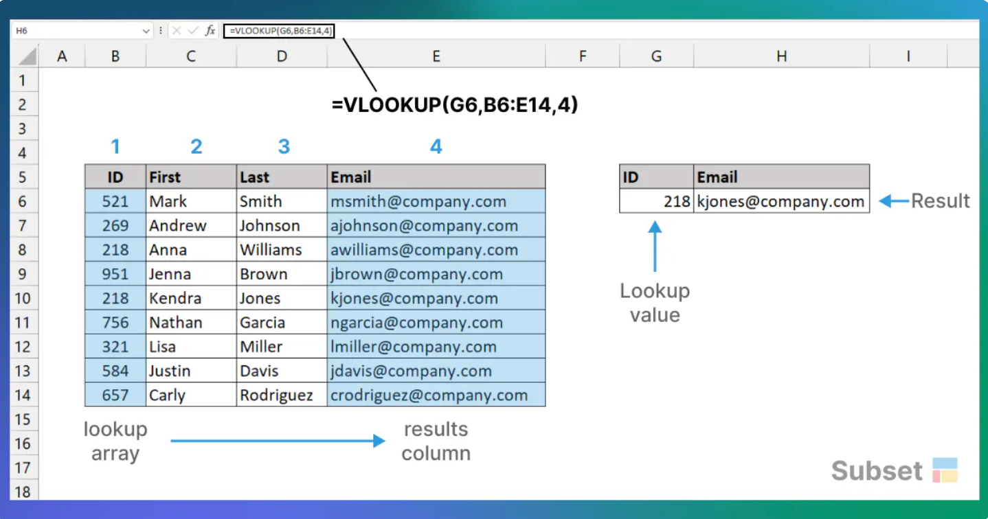Click the cell 'msmith@company.com'

pyautogui.click(x=436, y=201)
